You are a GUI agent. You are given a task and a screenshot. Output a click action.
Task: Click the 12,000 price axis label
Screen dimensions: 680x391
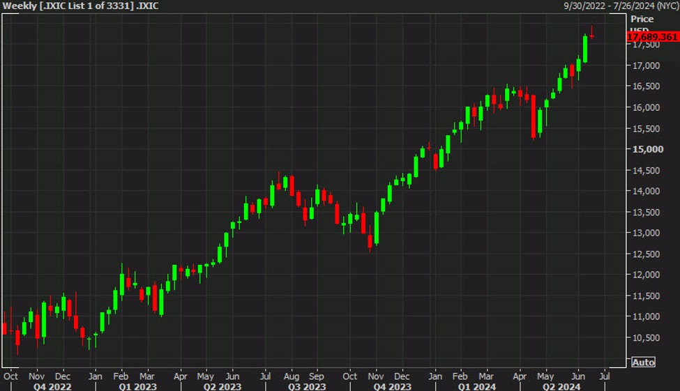(x=646, y=275)
